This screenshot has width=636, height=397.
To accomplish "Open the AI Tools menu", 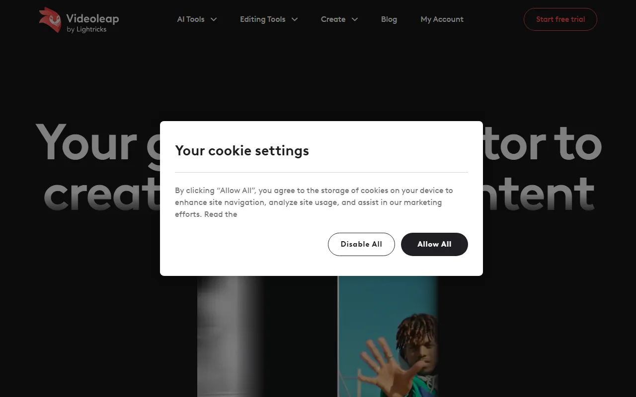I will (191, 19).
